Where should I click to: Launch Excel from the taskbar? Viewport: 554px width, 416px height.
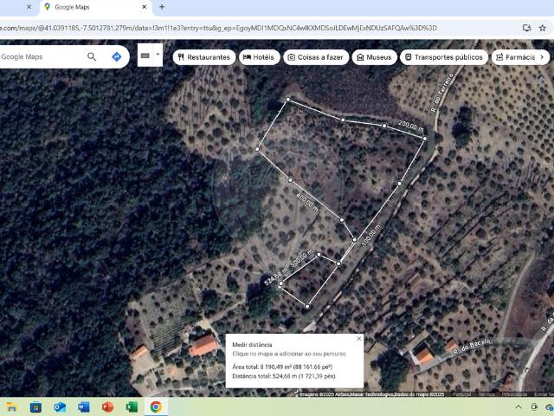click(132, 406)
